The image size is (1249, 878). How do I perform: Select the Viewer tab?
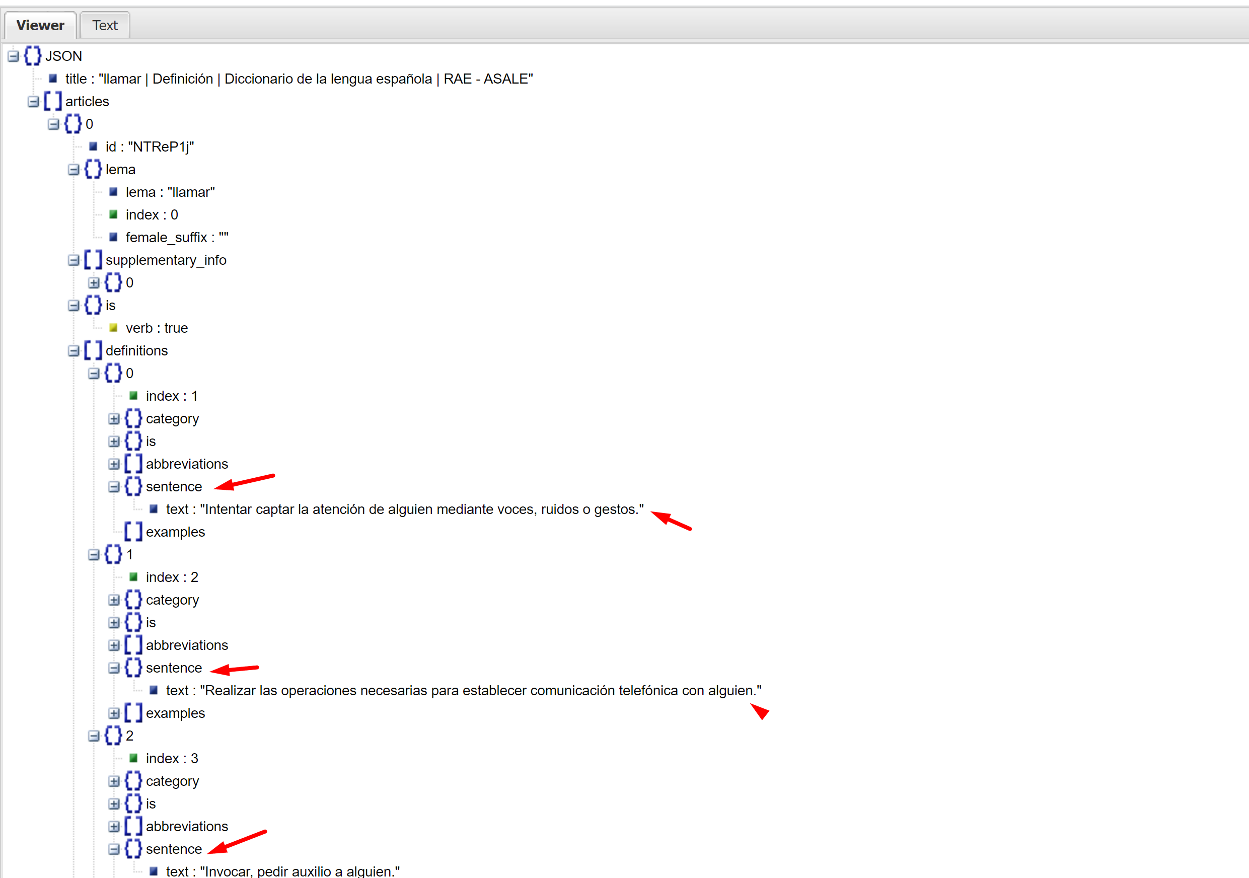tap(40, 27)
